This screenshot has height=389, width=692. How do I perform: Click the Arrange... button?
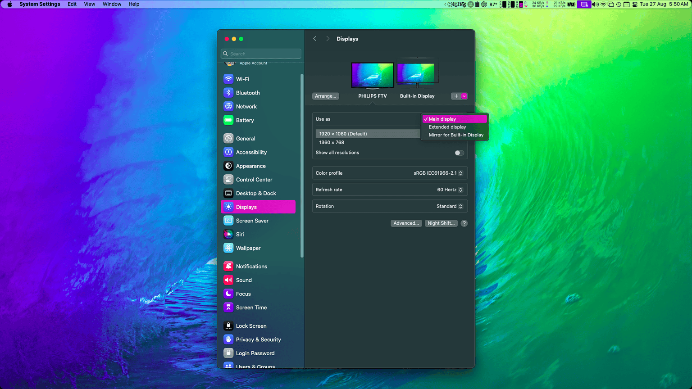(325, 96)
